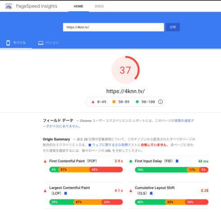Click the bookmark icon after (CLS)
Viewport: 221px width, 212px height.
pos(151,194)
